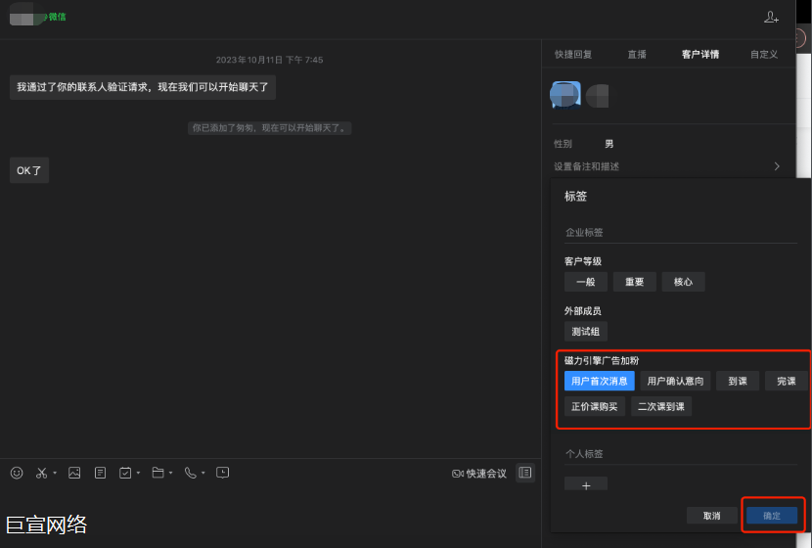Viewport: 812px width, 548px height.
Task: Expand the phone call dropdown arrow
Action: point(203,473)
